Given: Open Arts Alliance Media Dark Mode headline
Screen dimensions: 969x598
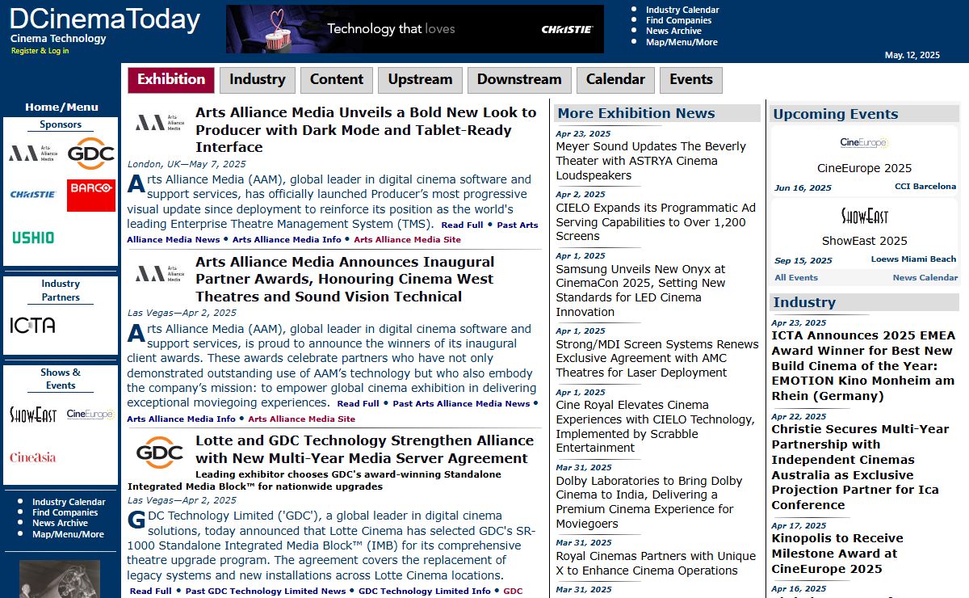Looking at the screenshot, I should (x=366, y=130).
